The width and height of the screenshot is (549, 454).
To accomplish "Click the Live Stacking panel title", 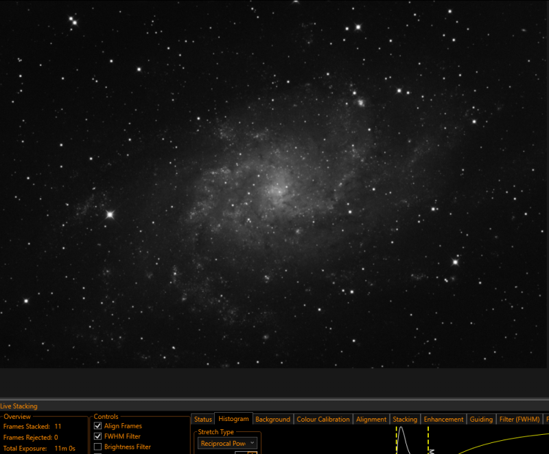I will coord(19,406).
